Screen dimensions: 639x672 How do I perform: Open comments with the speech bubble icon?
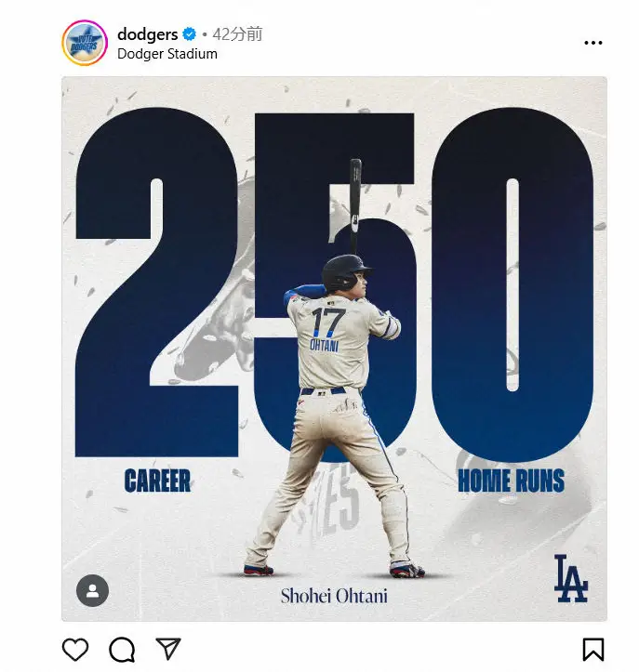pos(122,650)
